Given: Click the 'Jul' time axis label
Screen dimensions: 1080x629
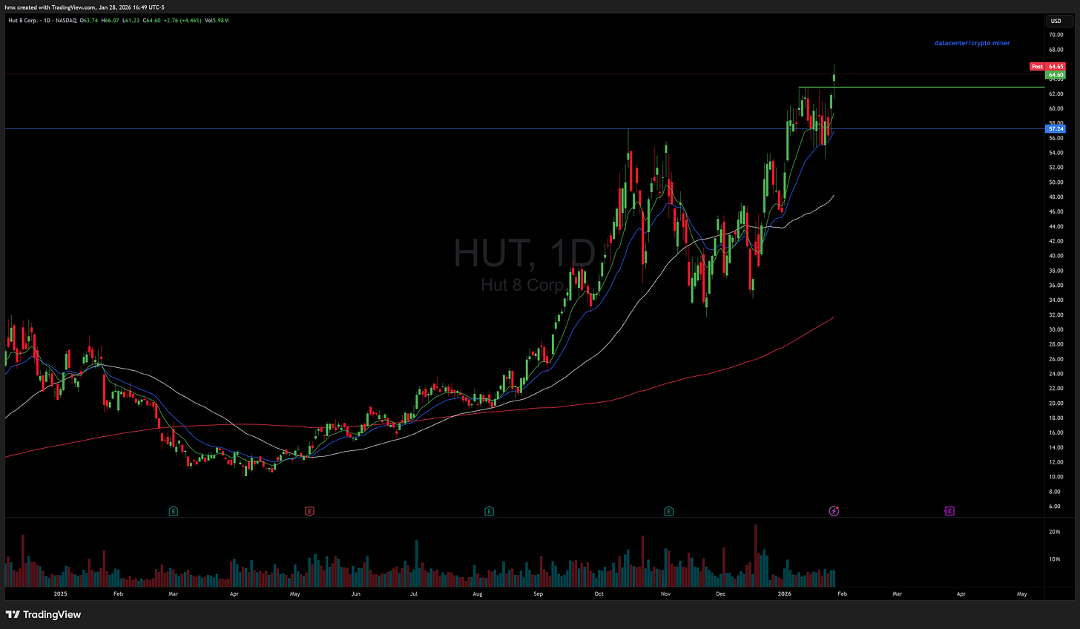Looking at the screenshot, I should tap(413, 594).
